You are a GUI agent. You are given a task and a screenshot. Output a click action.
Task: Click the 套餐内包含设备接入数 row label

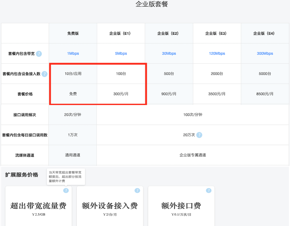[21, 74]
